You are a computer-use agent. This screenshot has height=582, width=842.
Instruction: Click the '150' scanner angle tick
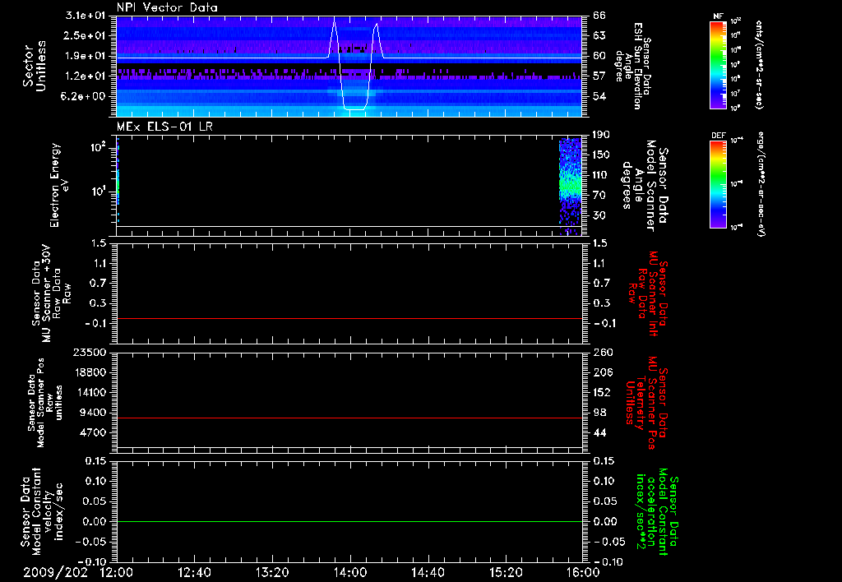601,155
